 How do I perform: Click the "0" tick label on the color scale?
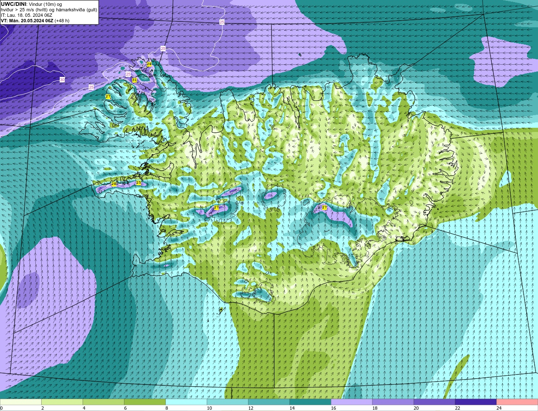point(1,408)
